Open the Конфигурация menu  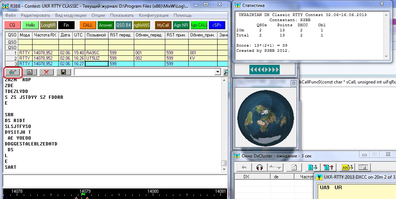(x=154, y=15)
